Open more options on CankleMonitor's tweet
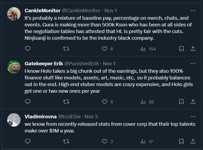The image size is (203, 150). point(193,11)
